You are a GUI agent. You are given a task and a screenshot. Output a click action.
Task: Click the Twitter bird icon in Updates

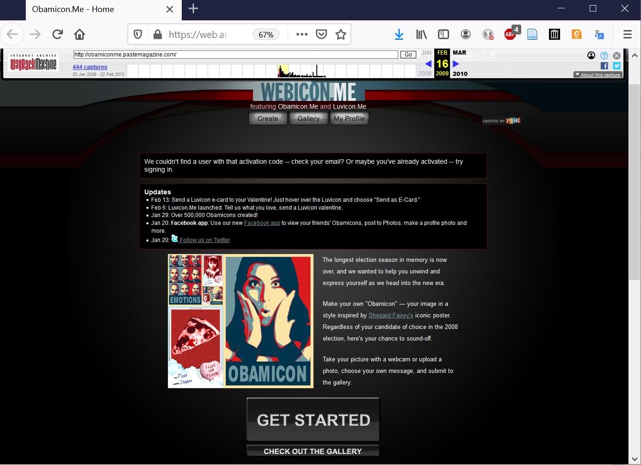pyautogui.click(x=174, y=239)
